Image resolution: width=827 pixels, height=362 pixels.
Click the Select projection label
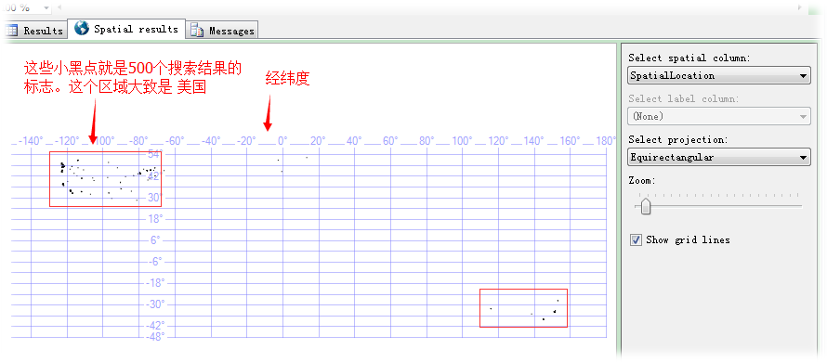point(678,139)
